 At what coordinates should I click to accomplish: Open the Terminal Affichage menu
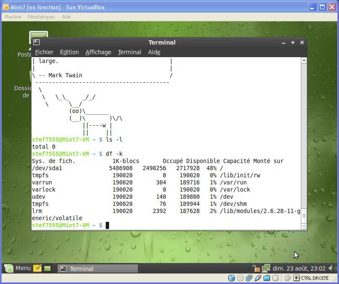coord(98,52)
